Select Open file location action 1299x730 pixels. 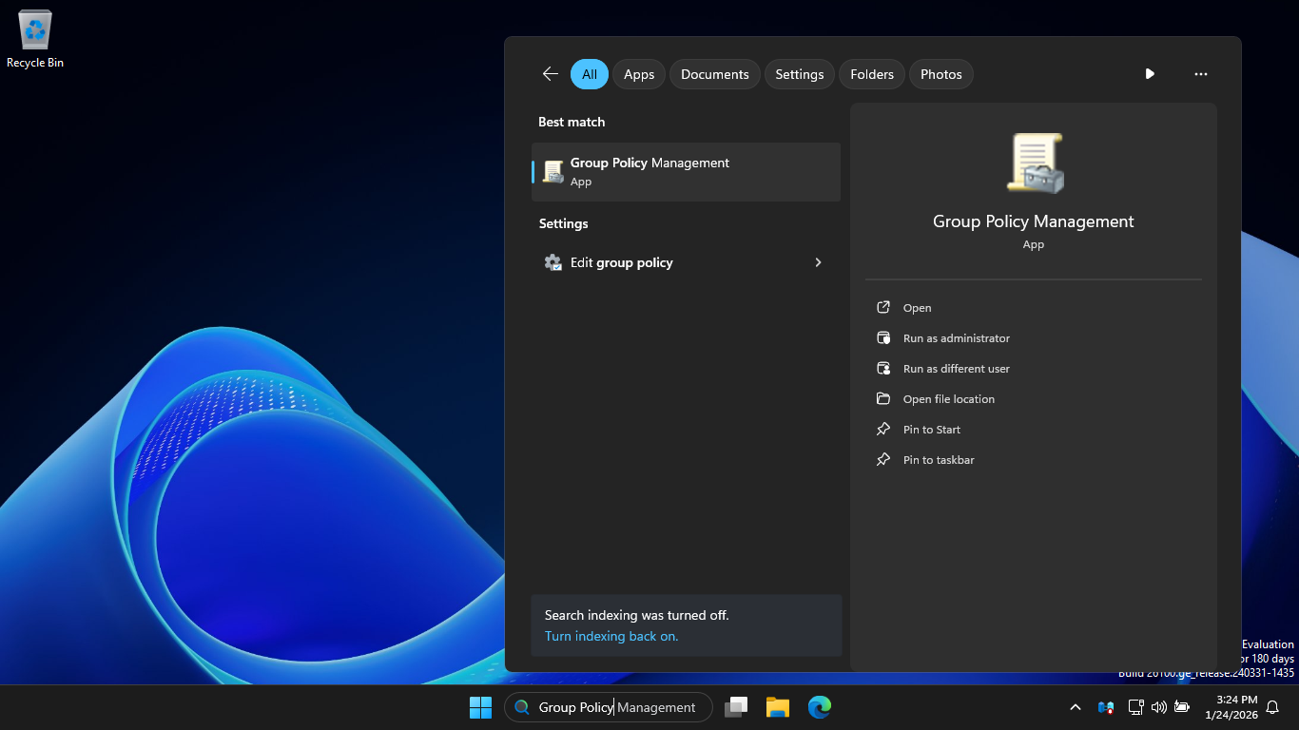(x=948, y=399)
